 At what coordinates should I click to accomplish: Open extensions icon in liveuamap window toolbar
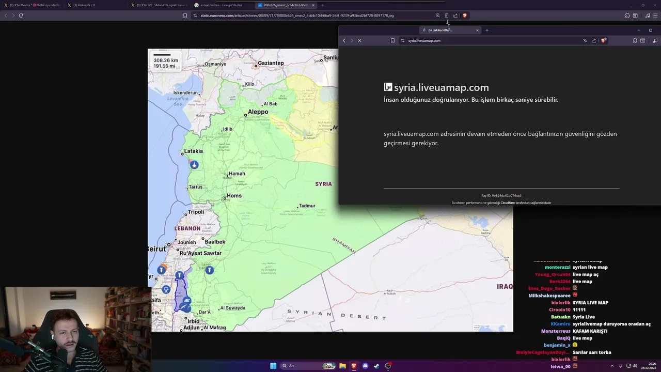[x=635, y=40]
